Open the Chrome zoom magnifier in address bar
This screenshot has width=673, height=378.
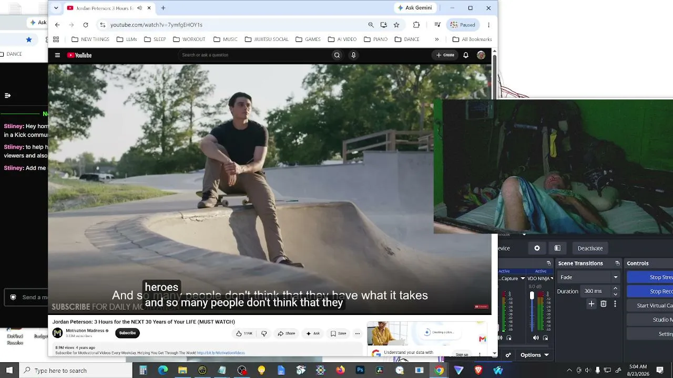[x=371, y=25]
